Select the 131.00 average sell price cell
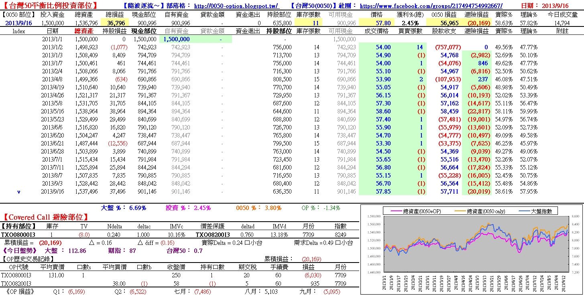The width and height of the screenshot is (584, 295). [x=56, y=275]
